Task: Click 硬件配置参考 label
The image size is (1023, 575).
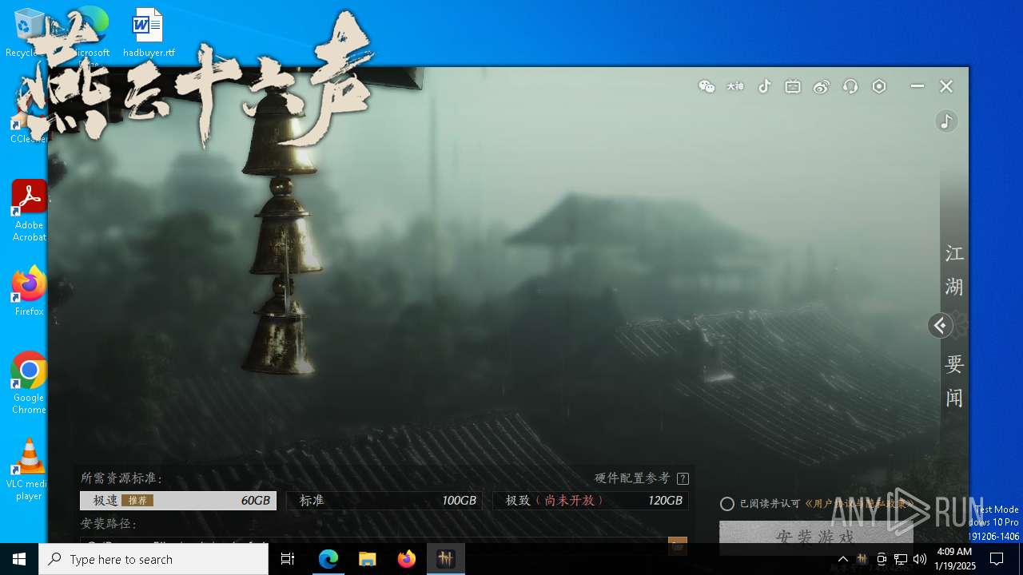Action: [632, 478]
